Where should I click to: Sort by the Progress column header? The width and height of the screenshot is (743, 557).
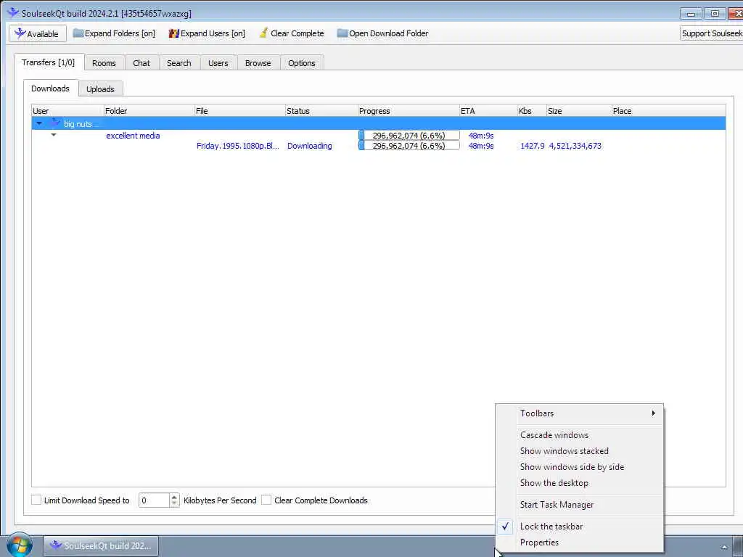pos(409,111)
